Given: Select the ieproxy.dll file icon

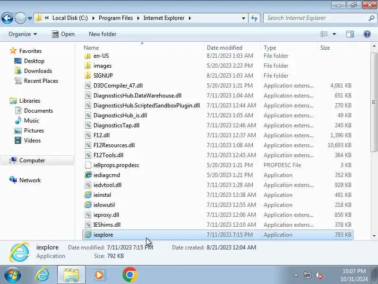Looking at the screenshot, I should pyautogui.click(x=88, y=215).
